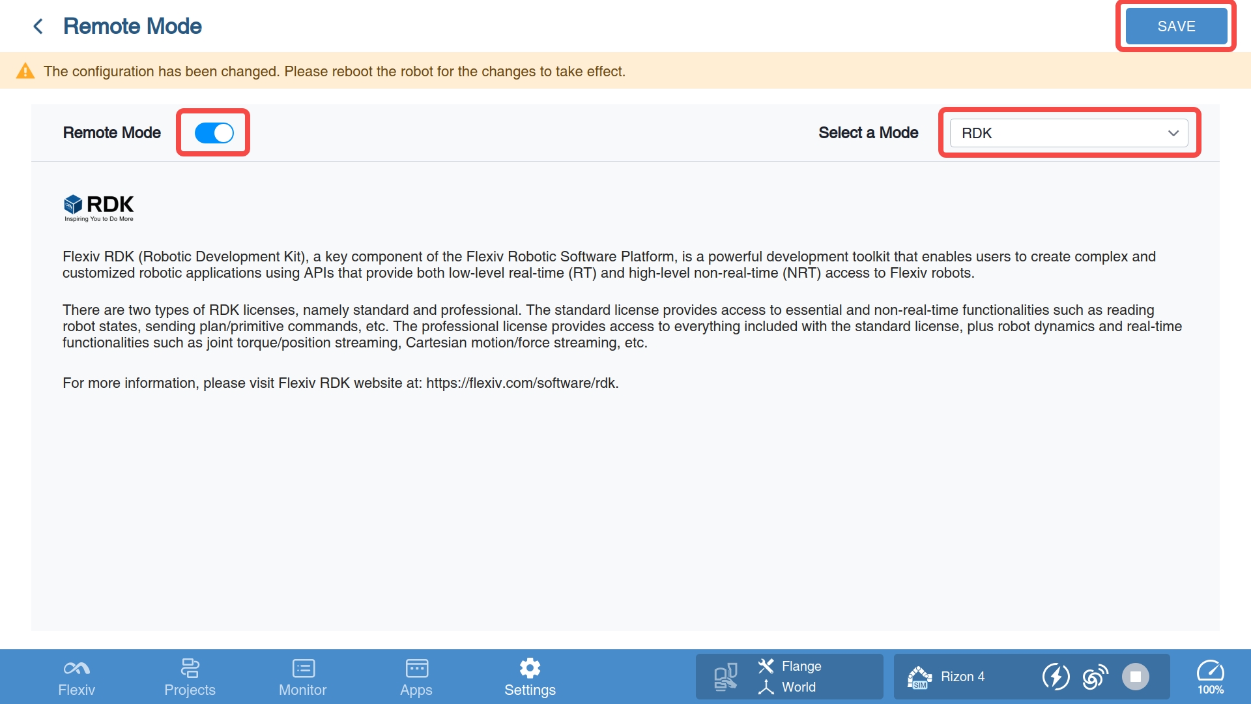Viewport: 1251px width, 704px height.
Task: Click the World coordinate axes icon
Action: (766, 687)
